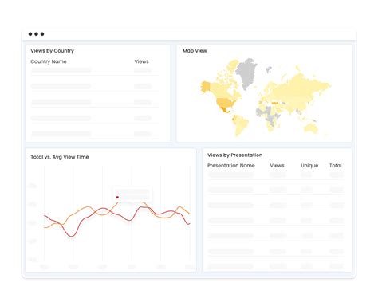The width and height of the screenshot is (378, 306).
Task: Click the Unique column header
Action: point(309,165)
